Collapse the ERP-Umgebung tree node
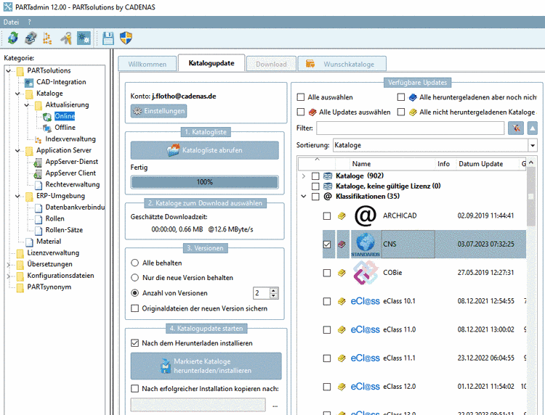 tap(17, 196)
